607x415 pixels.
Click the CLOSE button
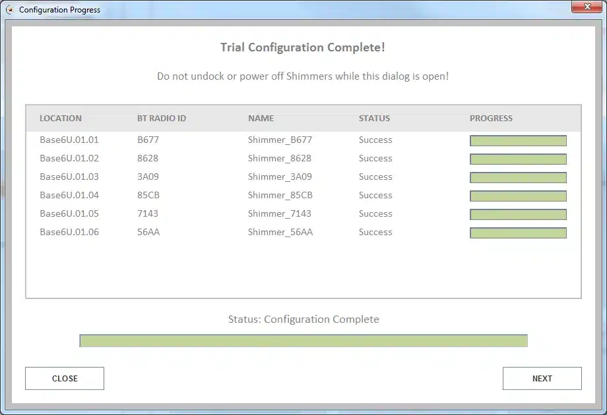65,378
